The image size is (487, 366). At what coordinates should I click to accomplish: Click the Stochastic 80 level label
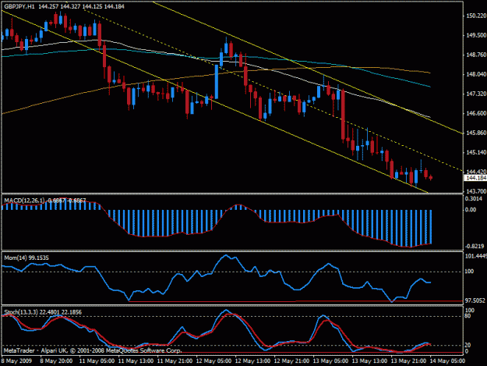pyautogui.click(x=468, y=316)
